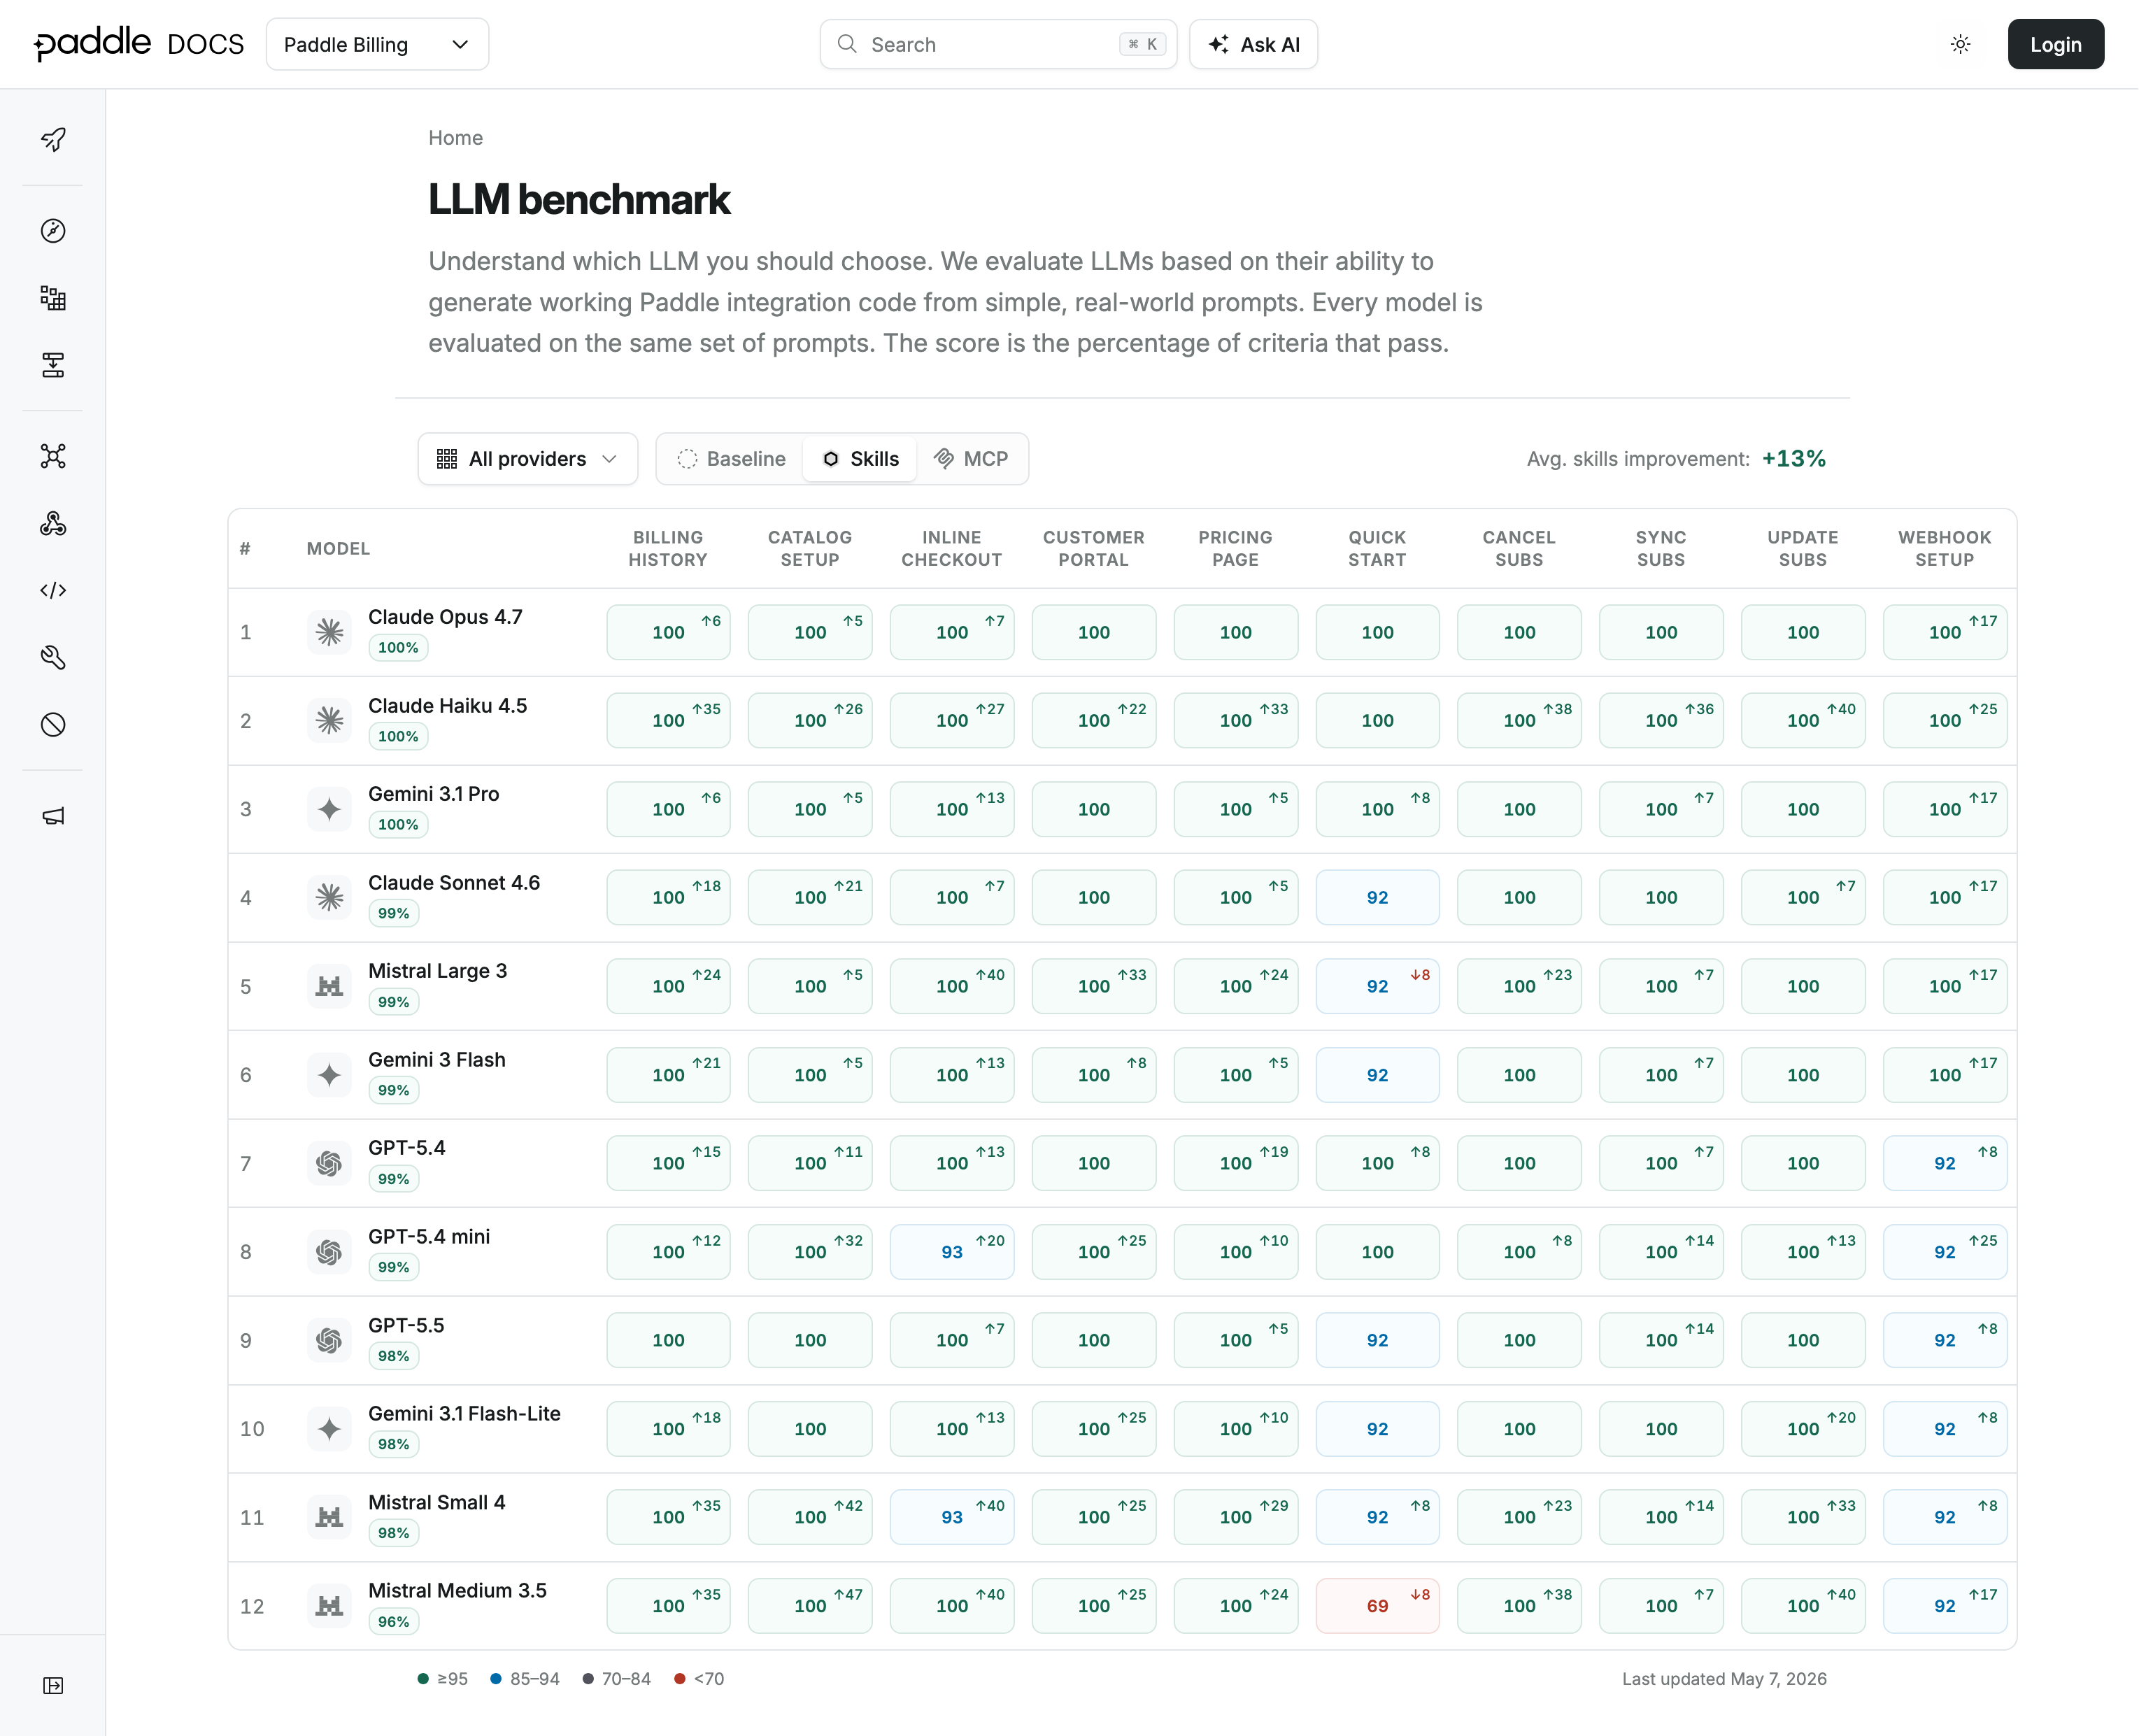This screenshot has height=1736, width=2139.
Task: Click the Gemini 3.1 Pro provider icon
Action: coord(329,809)
